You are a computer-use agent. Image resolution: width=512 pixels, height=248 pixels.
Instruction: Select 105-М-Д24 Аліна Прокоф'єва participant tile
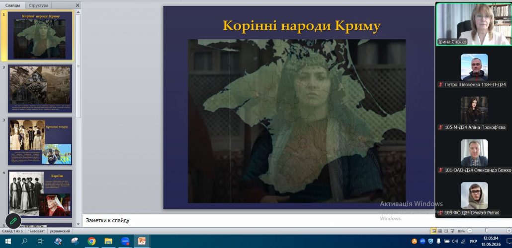(x=474, y=110)
